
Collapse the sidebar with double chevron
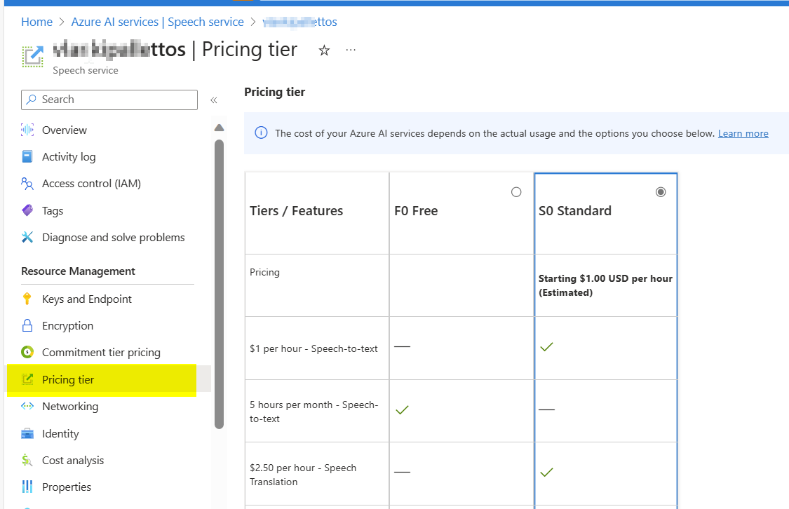click(214, 100)
